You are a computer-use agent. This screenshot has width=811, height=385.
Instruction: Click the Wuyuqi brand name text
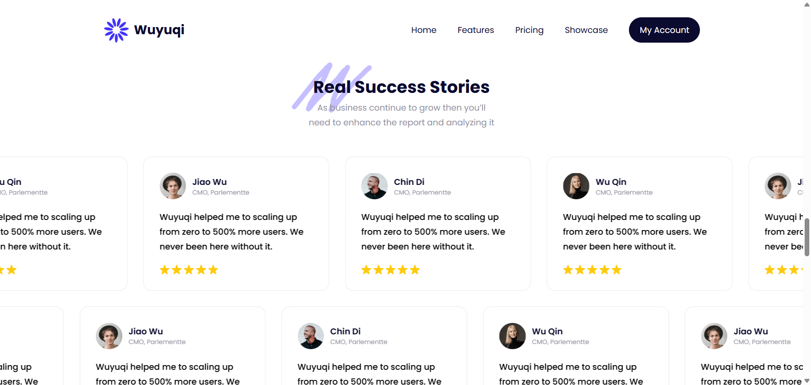click(159, 30)
